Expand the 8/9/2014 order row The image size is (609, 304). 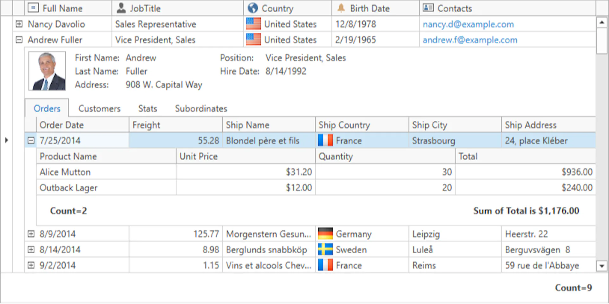31,234
